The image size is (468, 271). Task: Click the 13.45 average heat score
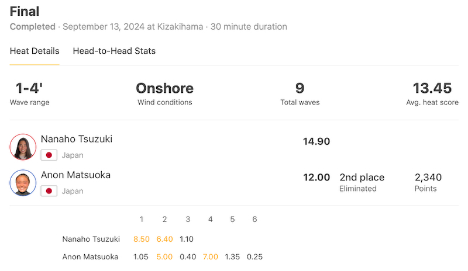point(432,93)
